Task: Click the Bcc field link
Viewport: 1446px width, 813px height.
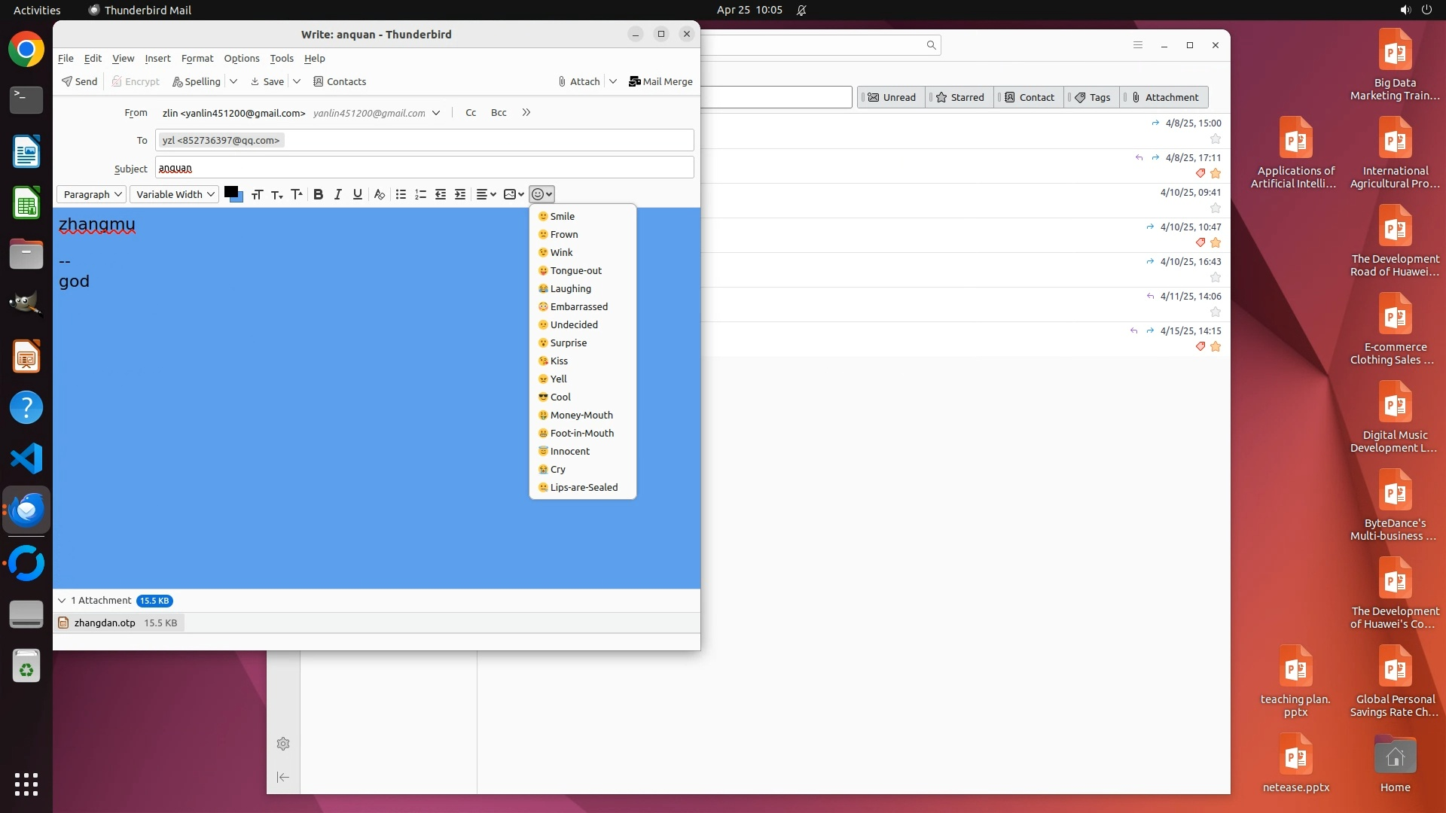Action: pos(498,112)
